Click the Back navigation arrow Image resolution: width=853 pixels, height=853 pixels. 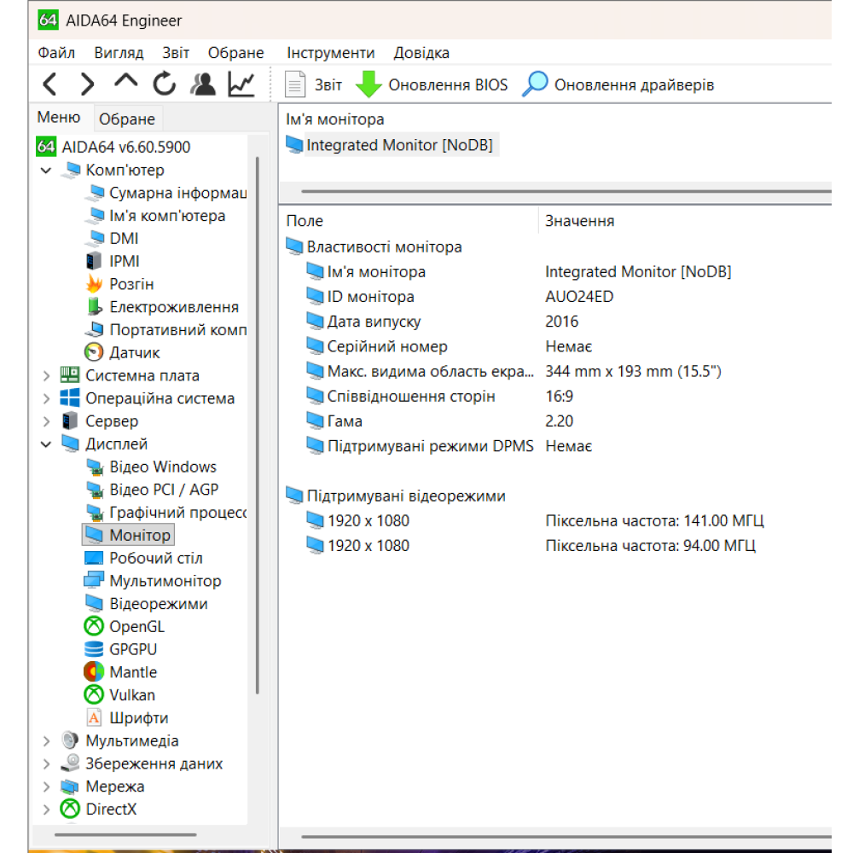pyautogui.click(x=50, y=84)
